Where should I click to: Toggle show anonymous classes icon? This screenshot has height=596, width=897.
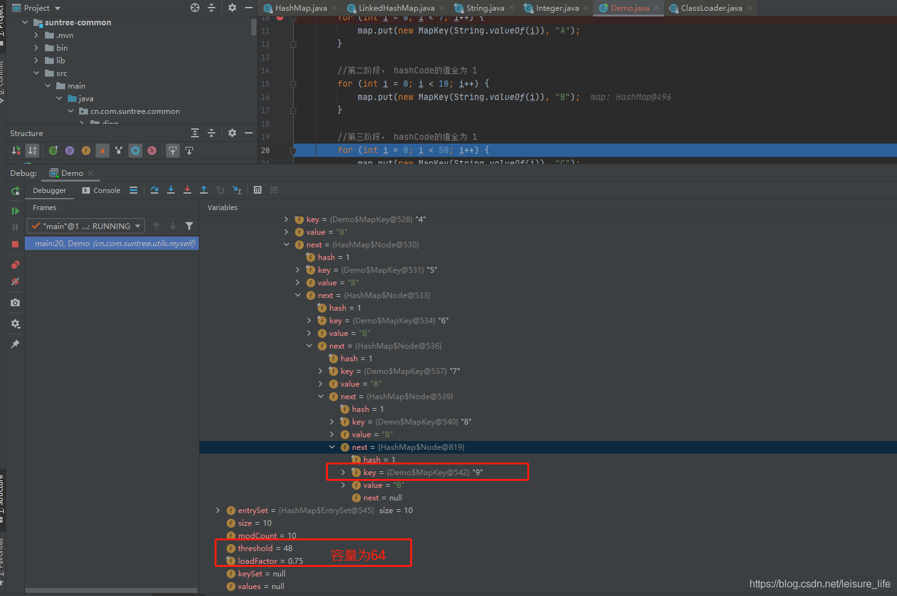(135, 151)
